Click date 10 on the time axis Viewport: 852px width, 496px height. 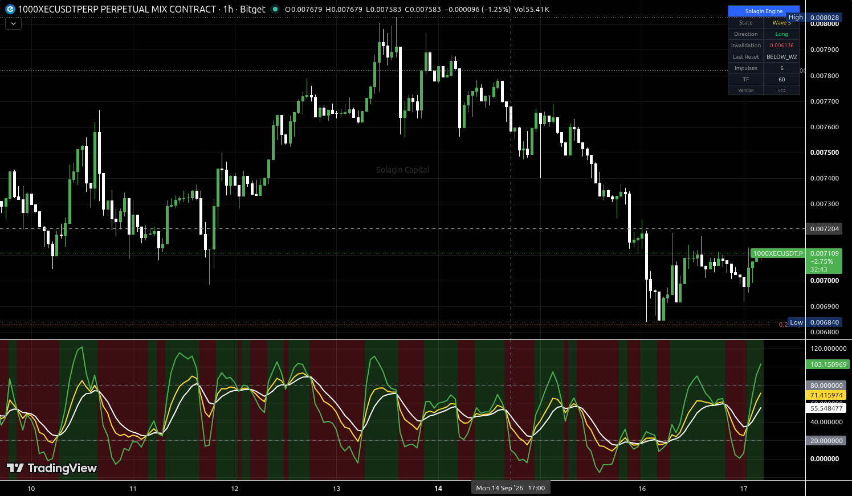(x=31, y=488)
